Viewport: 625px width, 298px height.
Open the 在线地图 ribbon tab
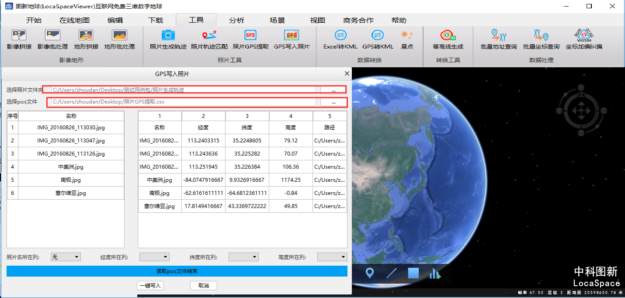[x=74, y=20]
